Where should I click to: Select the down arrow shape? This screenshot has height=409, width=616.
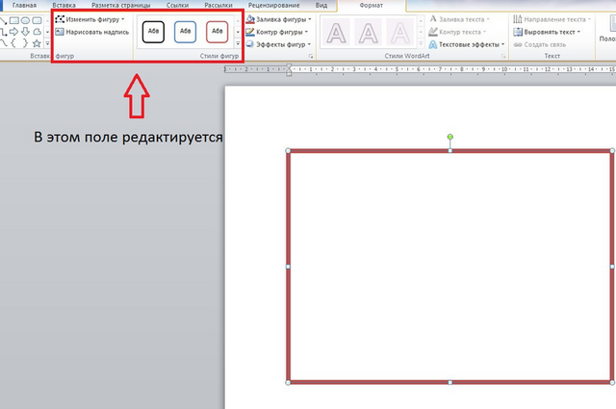point(26,32)
